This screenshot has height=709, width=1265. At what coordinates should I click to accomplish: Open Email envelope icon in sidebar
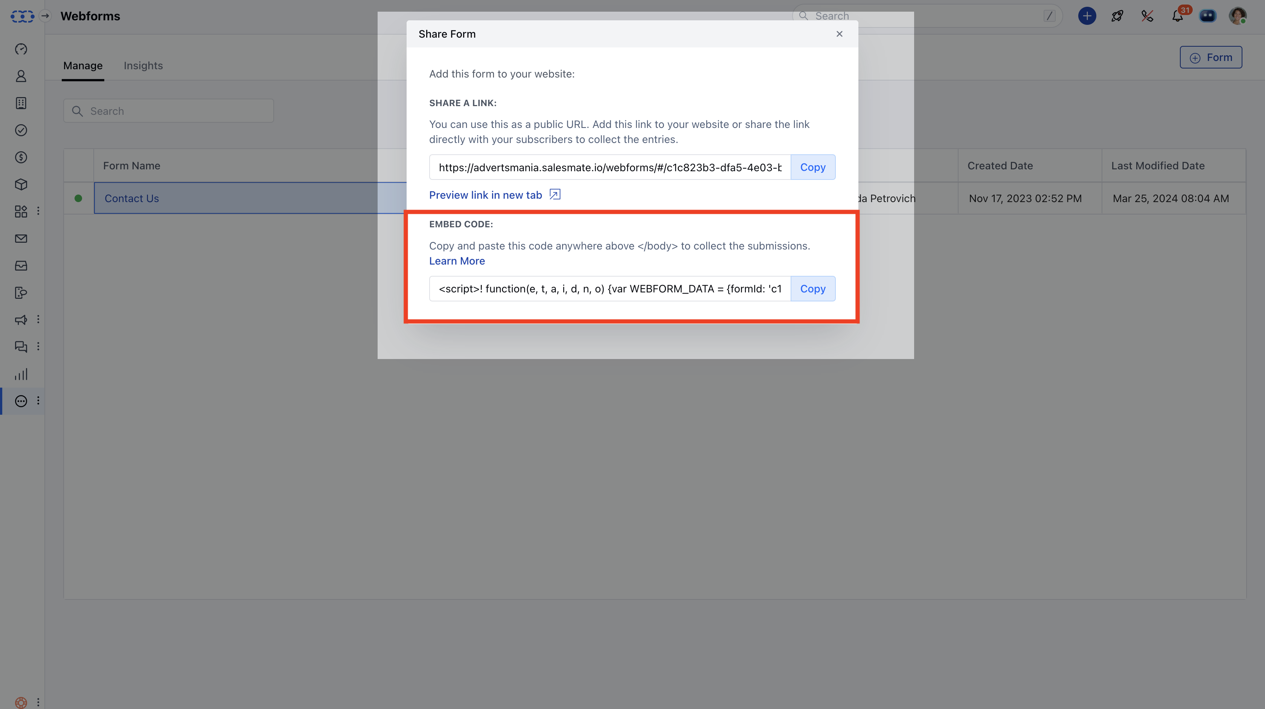[x=21, y=239]
